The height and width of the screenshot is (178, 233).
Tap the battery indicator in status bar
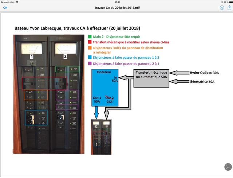coord(230,2)
